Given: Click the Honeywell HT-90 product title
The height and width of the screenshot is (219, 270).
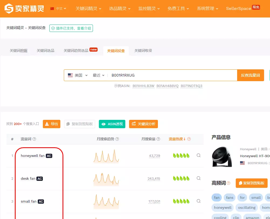Looking at the screenshot, I should (255, 156).
